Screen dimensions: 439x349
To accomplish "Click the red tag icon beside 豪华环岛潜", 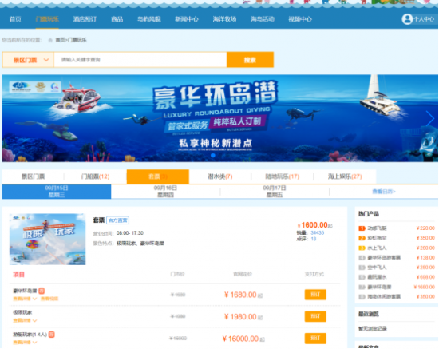I will 42,291.
